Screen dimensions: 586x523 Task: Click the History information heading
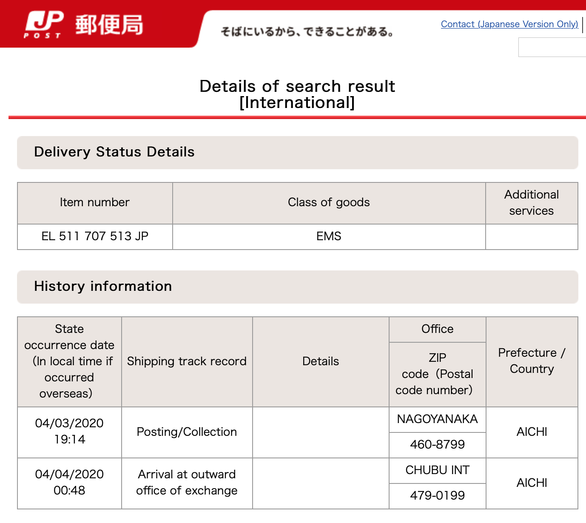pyautogui.click(x=103, y=286)
